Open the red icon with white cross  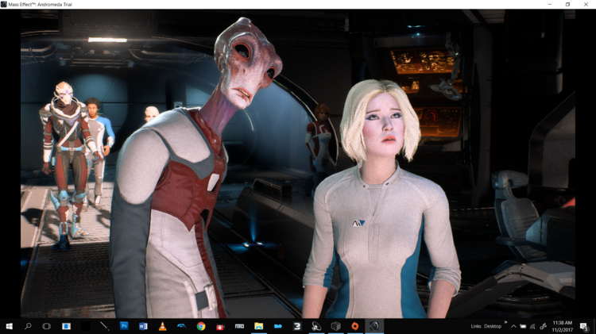[x=220, y=326]
